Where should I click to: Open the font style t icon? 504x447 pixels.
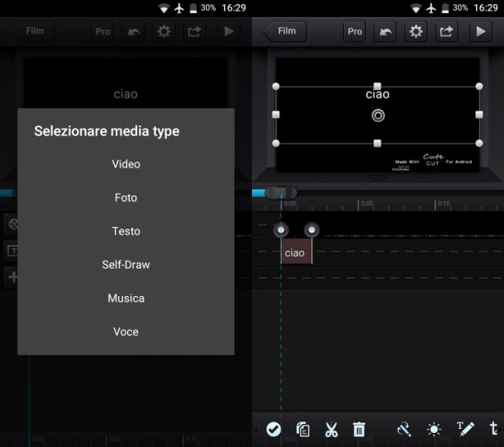pos(494,430)
